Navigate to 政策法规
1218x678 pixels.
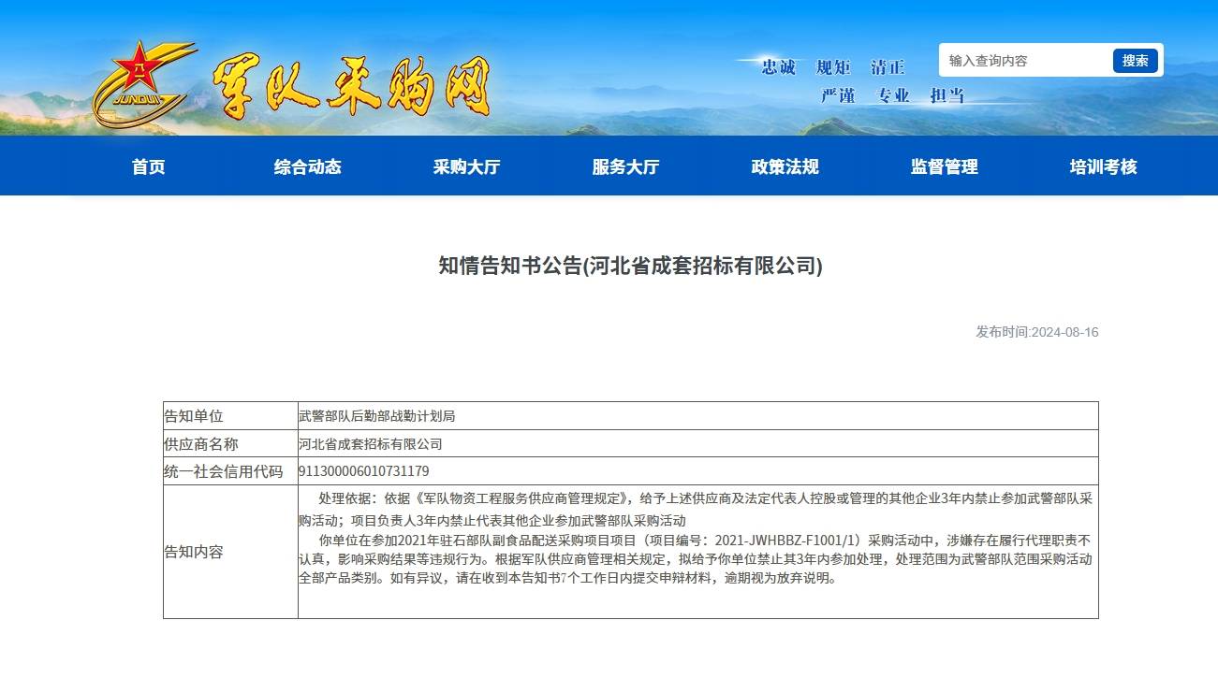click(785, 166)
